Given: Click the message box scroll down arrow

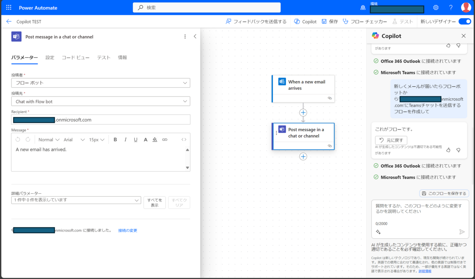Looking at the screenshot, I should click(x=188, y=168).
